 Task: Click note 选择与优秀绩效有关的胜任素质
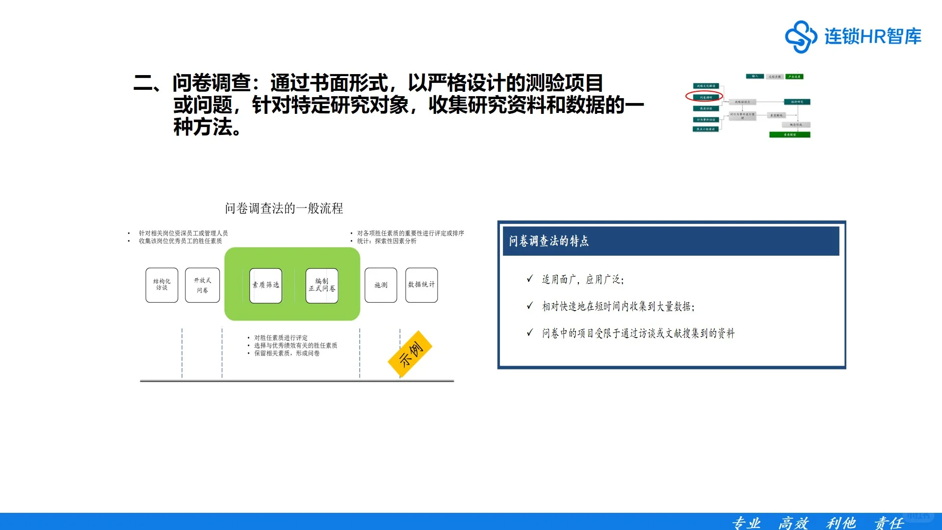tap(295, 345)
